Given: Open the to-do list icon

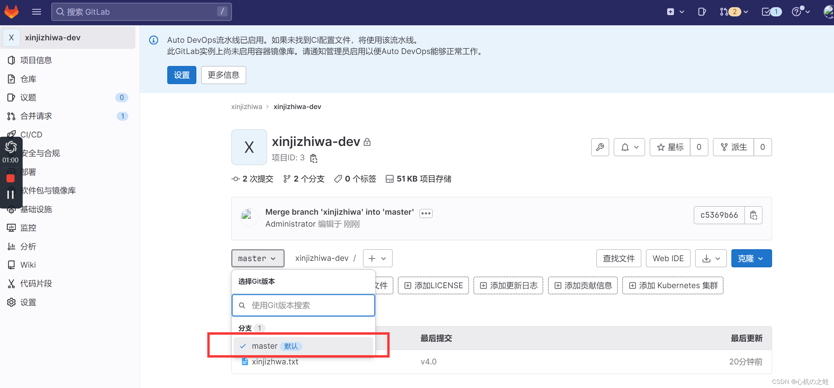Looking at the screenshot, I should [771, 12].
